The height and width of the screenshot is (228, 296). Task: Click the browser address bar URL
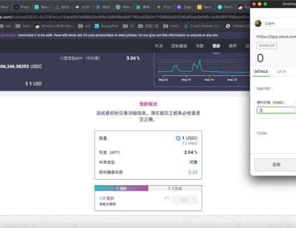[x=125, y=17]
